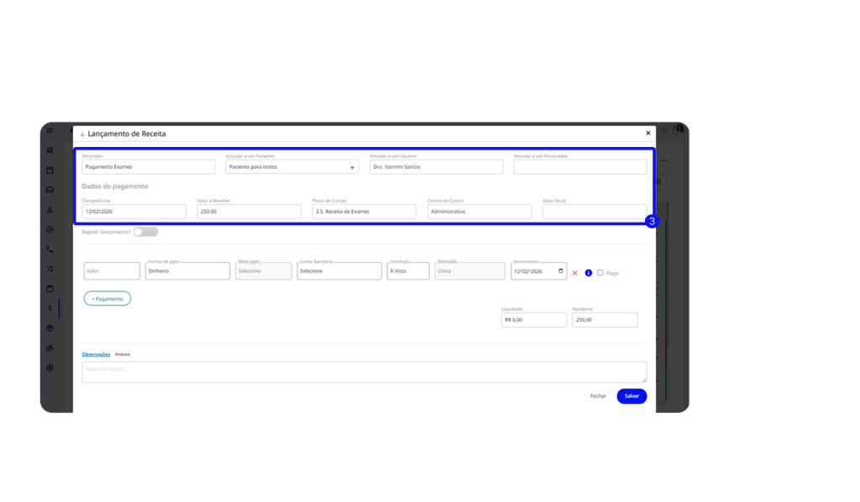This screenshot has height=502, width=860.
Task: Click the blue info icon beside Pago
Action: [588, 273]
